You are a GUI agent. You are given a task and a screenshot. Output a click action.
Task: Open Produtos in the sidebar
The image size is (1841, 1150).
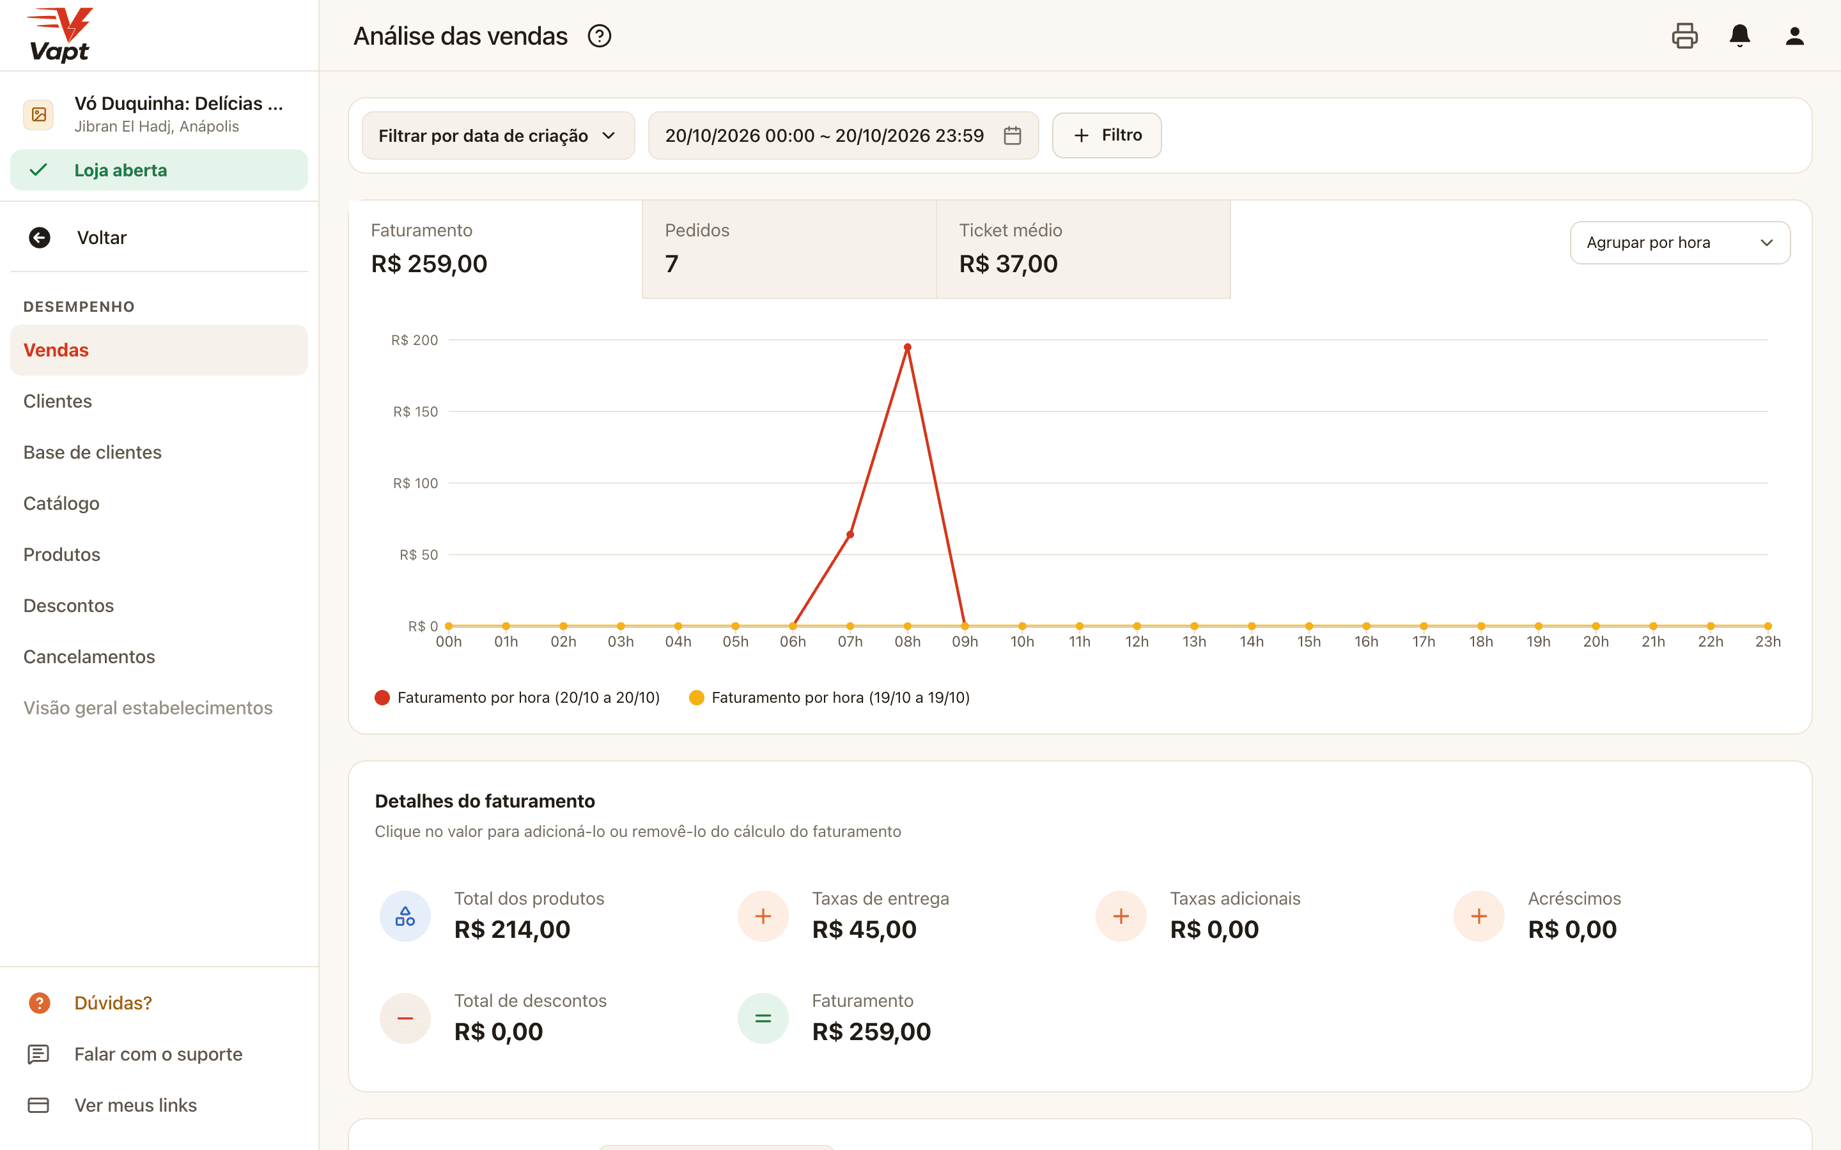tap(159, 554)
